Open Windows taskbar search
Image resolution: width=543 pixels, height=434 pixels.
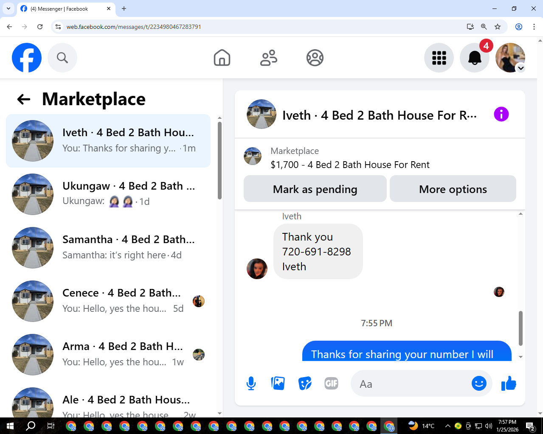pos(31,426)
